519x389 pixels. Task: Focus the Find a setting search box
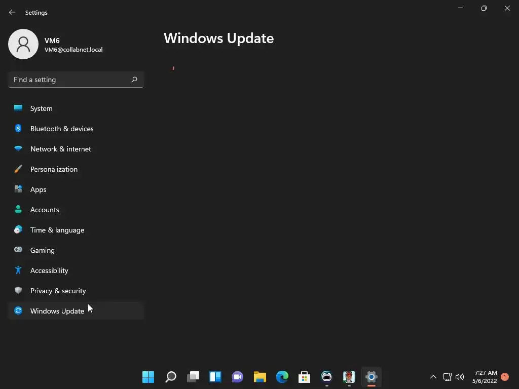(x=76, y=80)
